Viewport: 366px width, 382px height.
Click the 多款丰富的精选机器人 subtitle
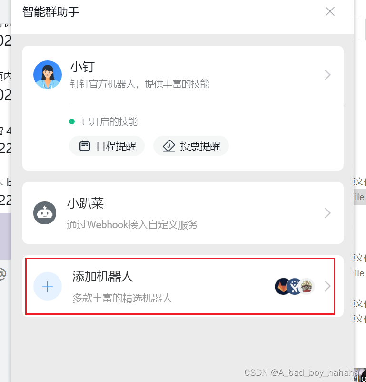[x=122, y=298]
